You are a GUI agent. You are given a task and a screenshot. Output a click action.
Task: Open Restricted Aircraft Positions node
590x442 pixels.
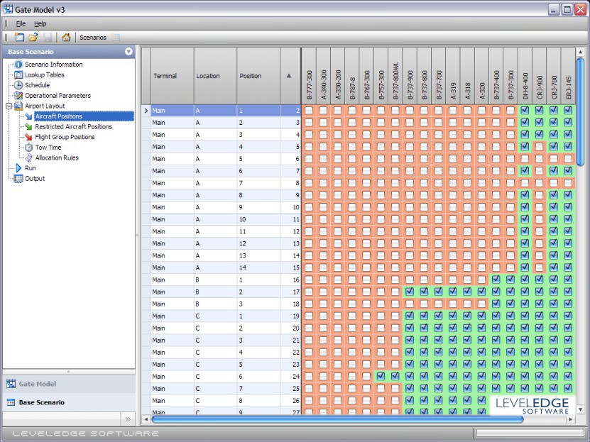point(73,127)
